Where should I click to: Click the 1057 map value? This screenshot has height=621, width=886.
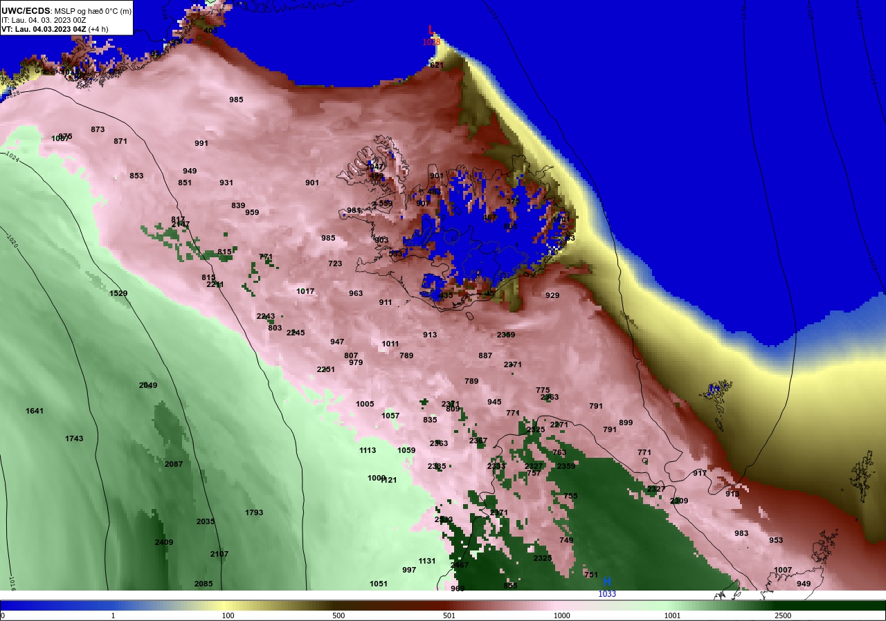[390, 416]
